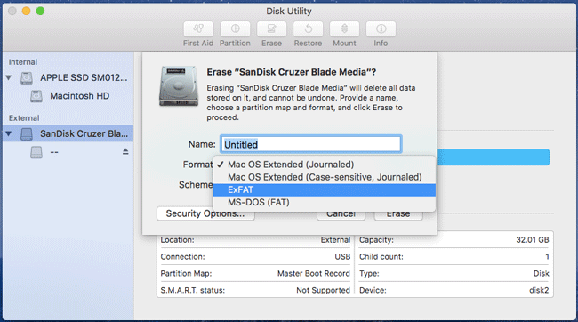Click the Cancel button in Erase dialog
This screenshot has width=578, height=322.
pyautogui.click(x=341, y=215)
